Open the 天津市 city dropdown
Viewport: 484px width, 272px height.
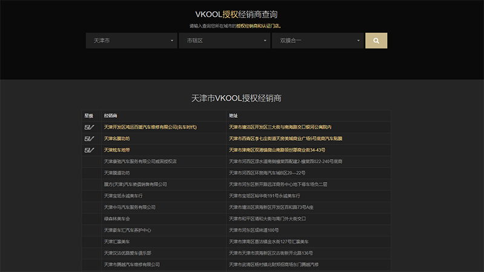(x=131, y=40)
